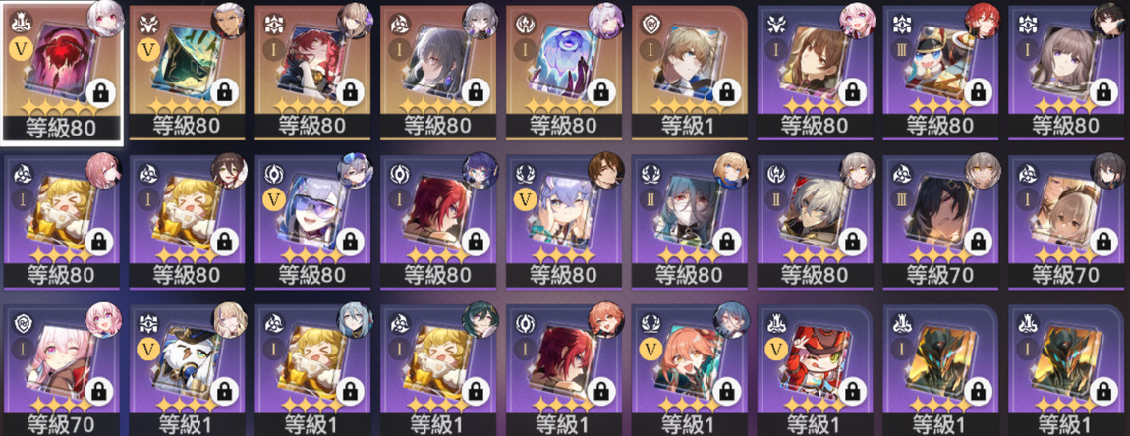The image size is (1130, 436).
Task: Choose the pink-haired winking girl level 70 card
Action: (62, 369)
